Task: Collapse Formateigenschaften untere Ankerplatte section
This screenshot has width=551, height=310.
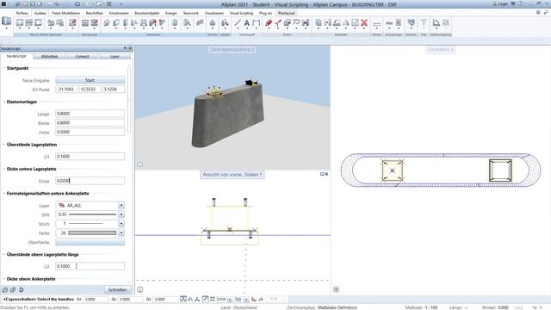Action: click(3, 193)
